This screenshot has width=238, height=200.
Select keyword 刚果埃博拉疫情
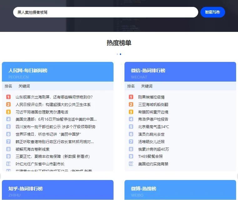151,97
